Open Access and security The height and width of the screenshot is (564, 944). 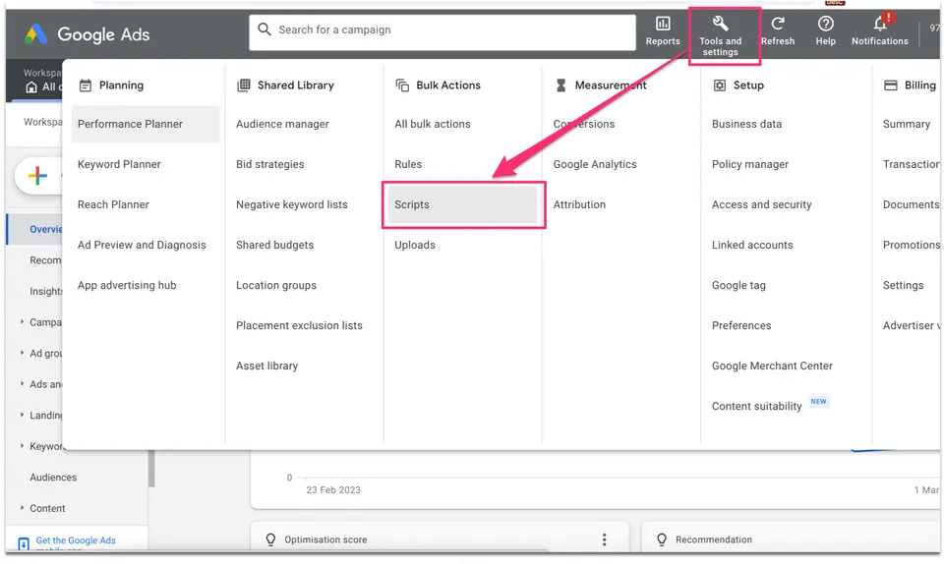761,204
